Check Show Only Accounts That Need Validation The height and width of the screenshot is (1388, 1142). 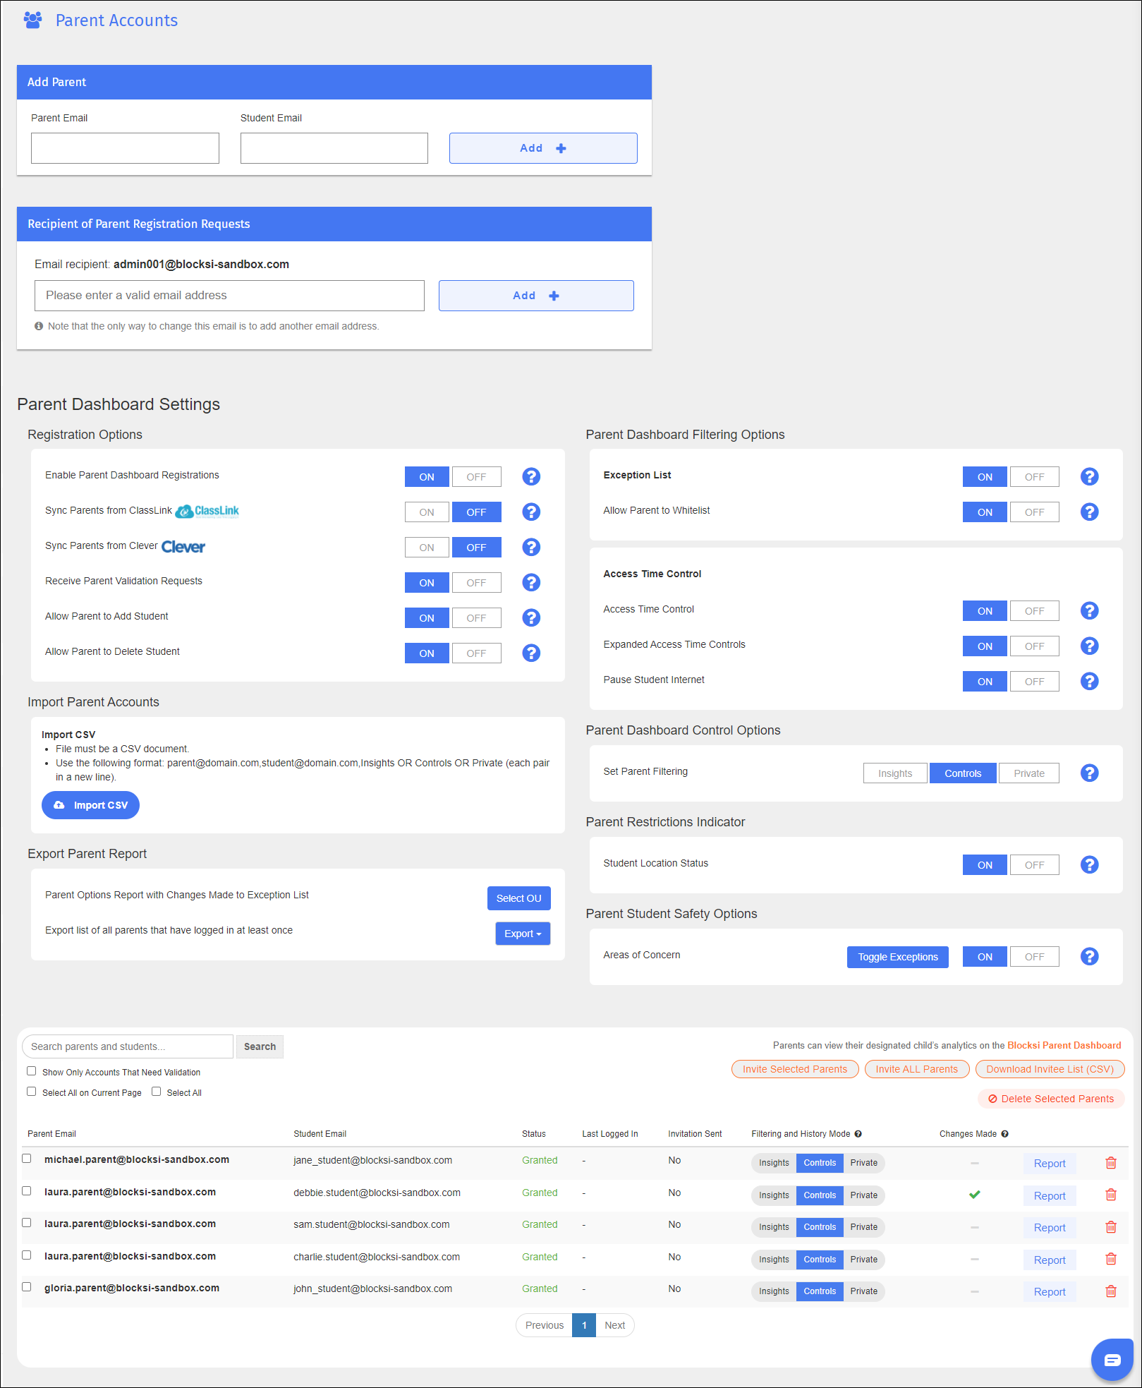(32, 1071)
